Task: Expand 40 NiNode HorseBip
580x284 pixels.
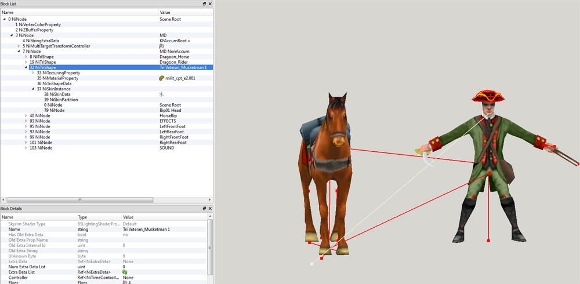Action: pyautogui.click(x=26, y=116)
